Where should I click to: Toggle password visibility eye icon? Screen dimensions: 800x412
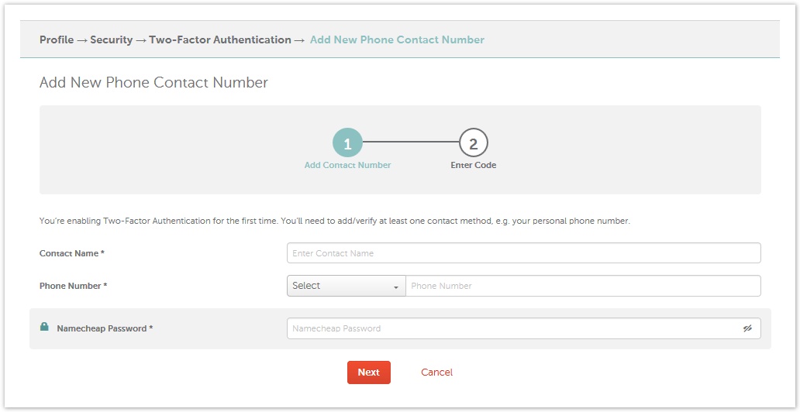pos(747,329)
